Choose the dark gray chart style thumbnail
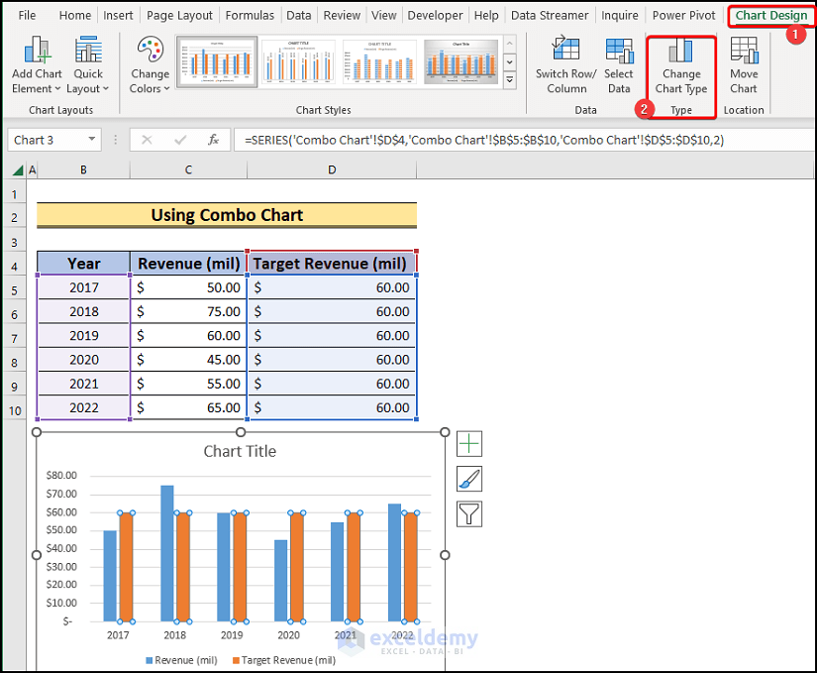Screen dimensions: 817x673 [x=461, y=61]
